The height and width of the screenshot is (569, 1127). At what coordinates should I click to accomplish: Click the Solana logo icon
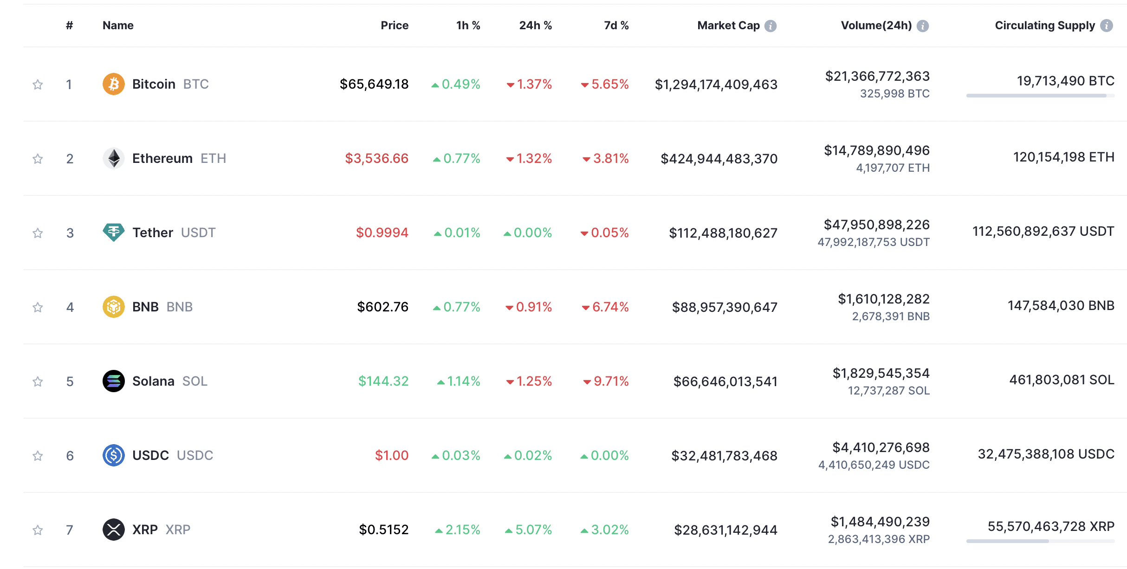(113, 381)
